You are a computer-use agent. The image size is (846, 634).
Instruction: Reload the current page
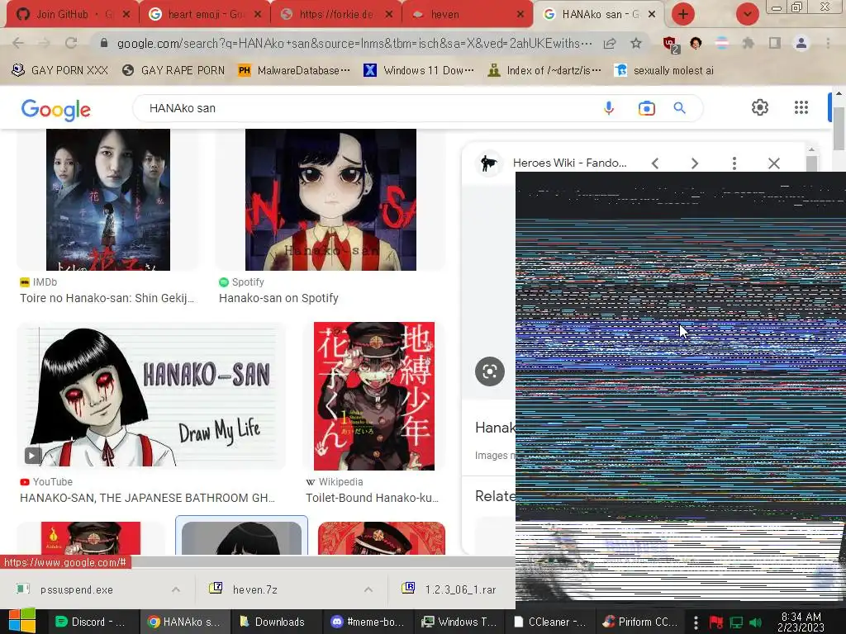tap(71, 43)
